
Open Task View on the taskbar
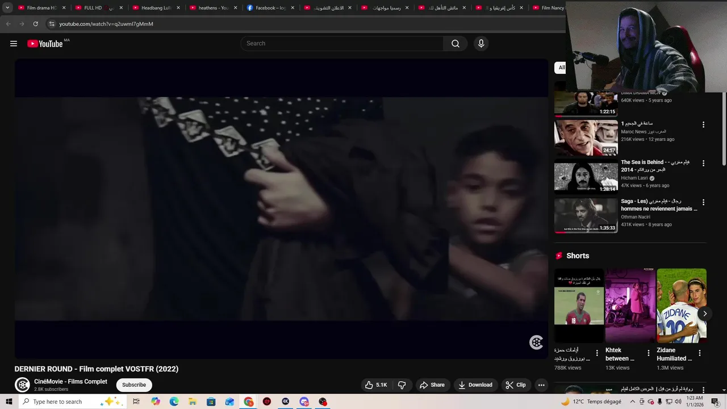(x=136, y=402)
